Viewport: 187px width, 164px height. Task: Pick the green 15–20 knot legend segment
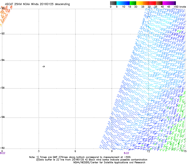(x=133, y=3)
